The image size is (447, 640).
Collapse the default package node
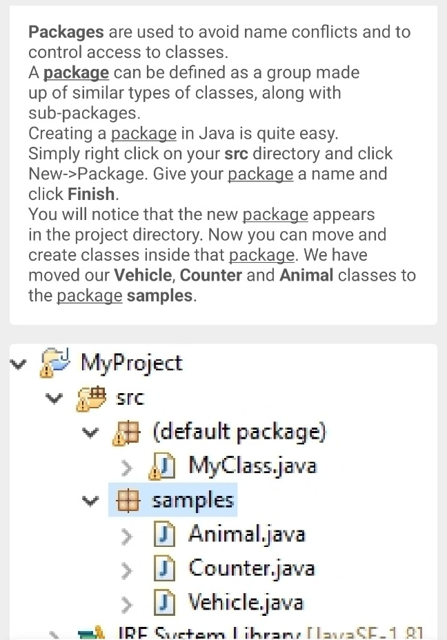[90, 432]
